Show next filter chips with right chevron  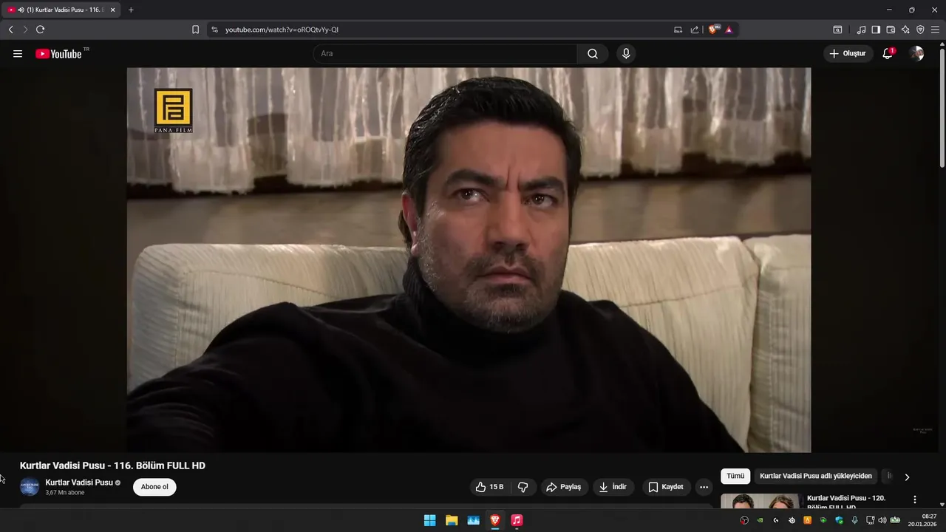tap(907, 477)
